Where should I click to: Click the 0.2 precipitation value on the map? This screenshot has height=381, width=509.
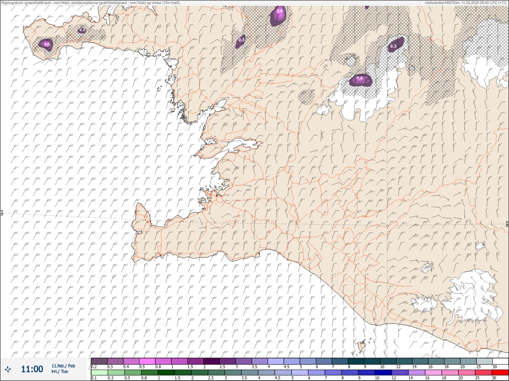[82, 30]
